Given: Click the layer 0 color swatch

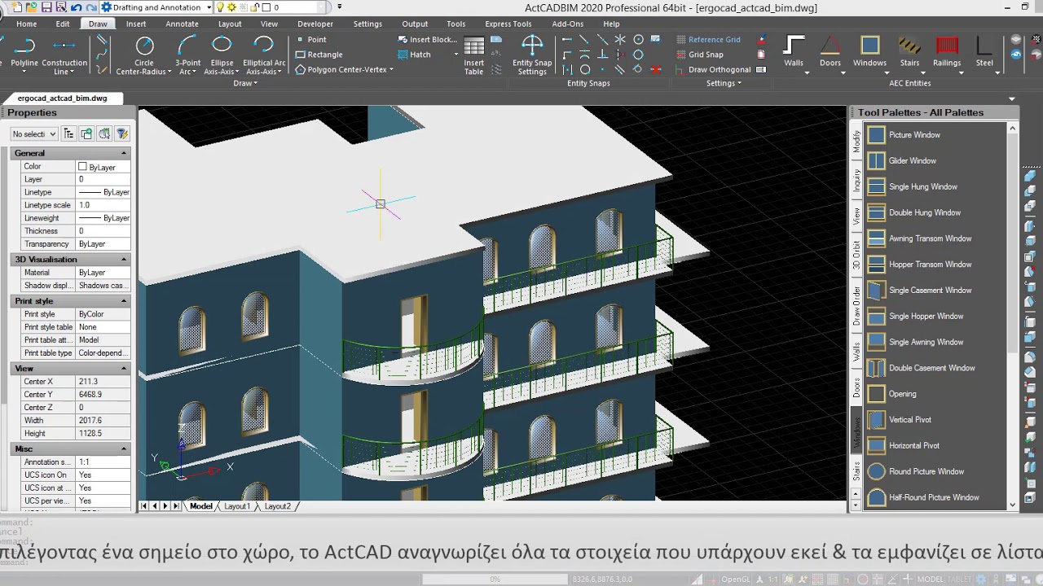Looking at the screenshot, I should [x=266, y=7].
